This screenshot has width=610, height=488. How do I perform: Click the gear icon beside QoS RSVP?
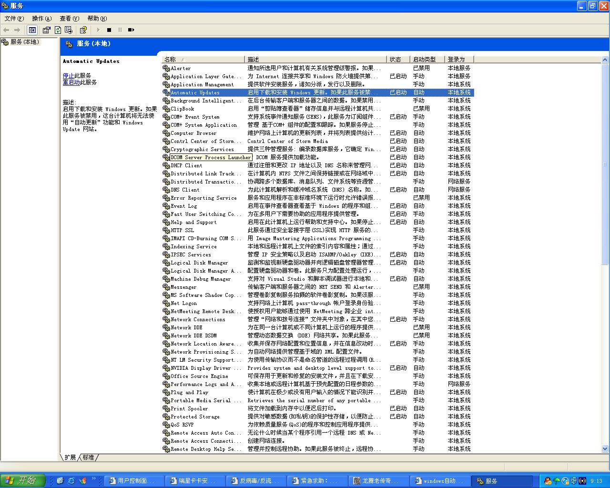click(166, 425)
